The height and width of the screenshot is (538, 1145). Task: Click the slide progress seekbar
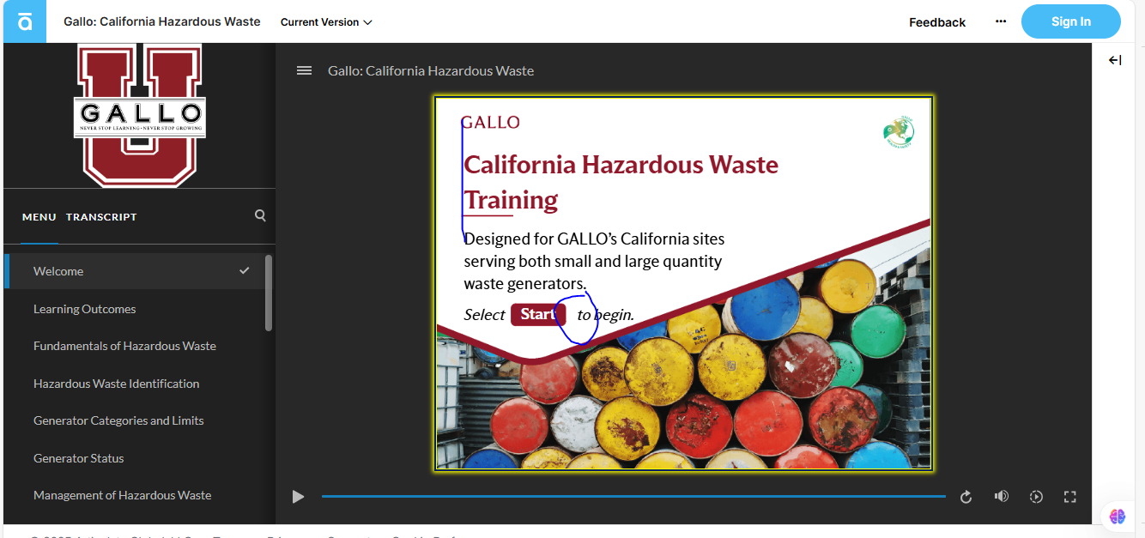633,497
